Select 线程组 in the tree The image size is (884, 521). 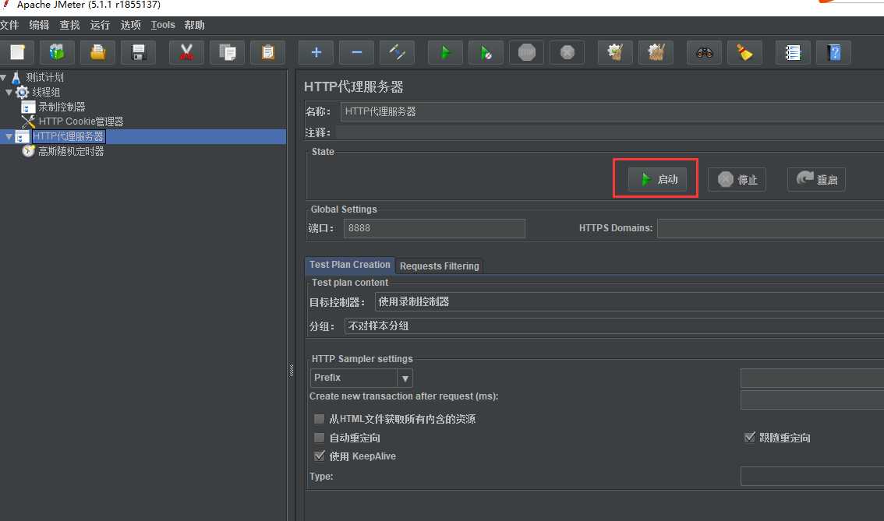coord(46,92)
